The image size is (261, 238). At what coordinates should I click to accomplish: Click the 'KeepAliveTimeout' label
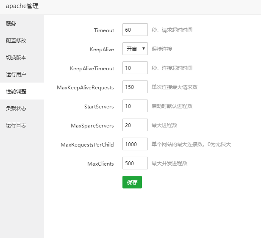(x=92, y=69)
